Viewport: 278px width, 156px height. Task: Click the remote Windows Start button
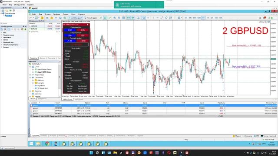tap(31, 143)
